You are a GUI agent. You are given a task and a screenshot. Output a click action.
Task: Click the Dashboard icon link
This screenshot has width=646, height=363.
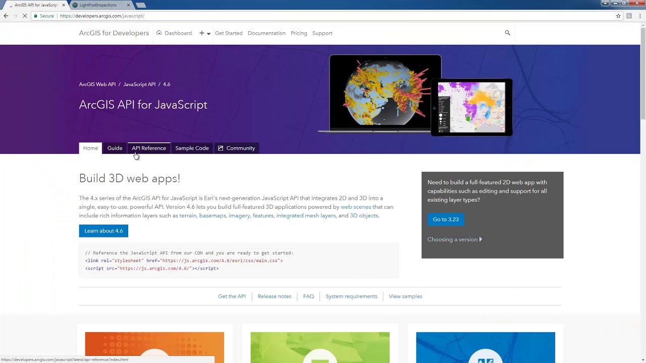tap(174, 33)
